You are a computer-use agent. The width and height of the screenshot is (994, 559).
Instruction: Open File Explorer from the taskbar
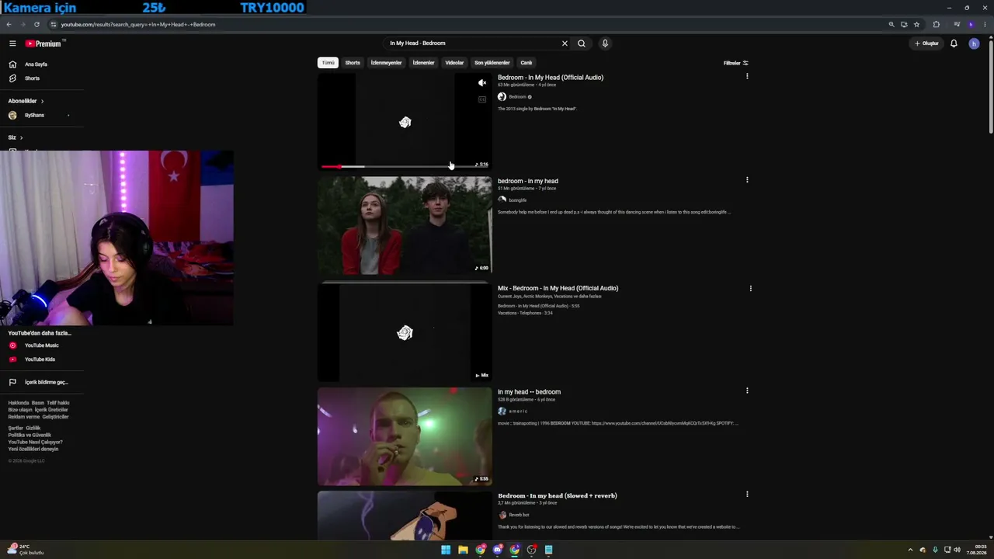[463, 550]
